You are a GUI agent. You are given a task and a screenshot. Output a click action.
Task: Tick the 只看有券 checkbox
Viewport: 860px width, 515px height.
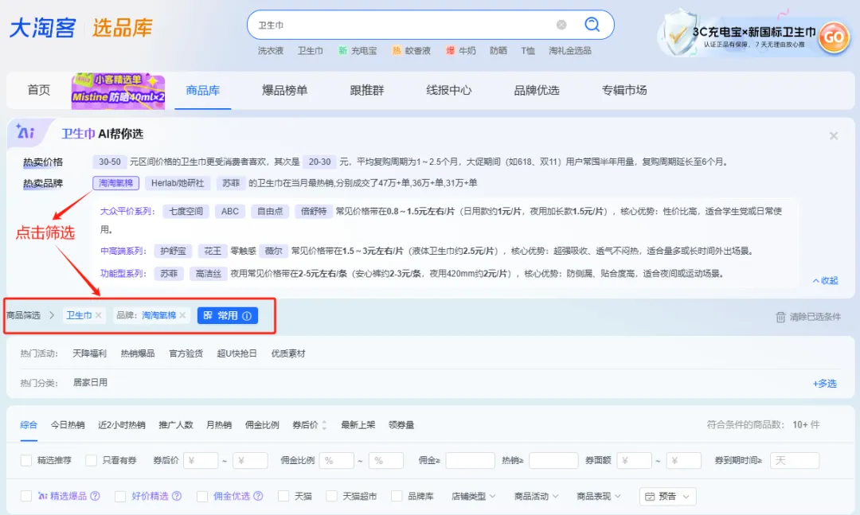point(91,460)
